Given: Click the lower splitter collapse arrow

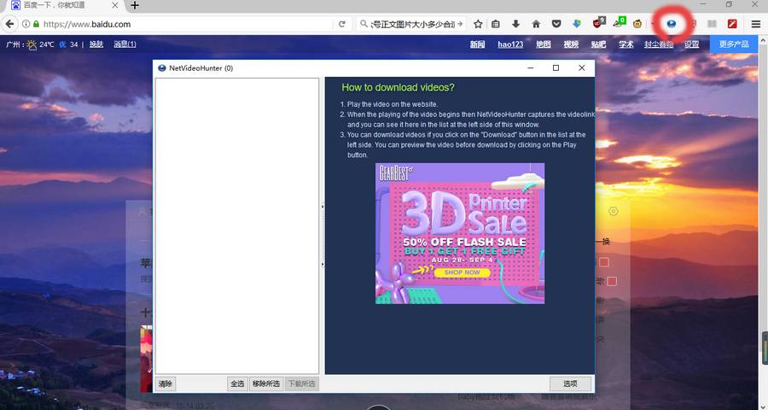Looking at the screenshot, I should click(x=323, y=265).
